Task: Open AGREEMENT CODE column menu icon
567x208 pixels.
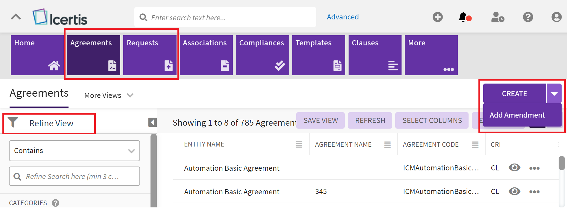Action: coord(475,145)
